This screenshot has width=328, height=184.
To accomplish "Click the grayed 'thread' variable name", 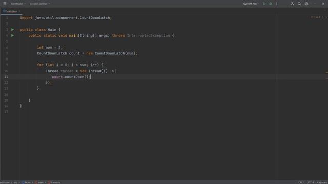I will click(67, 71).
